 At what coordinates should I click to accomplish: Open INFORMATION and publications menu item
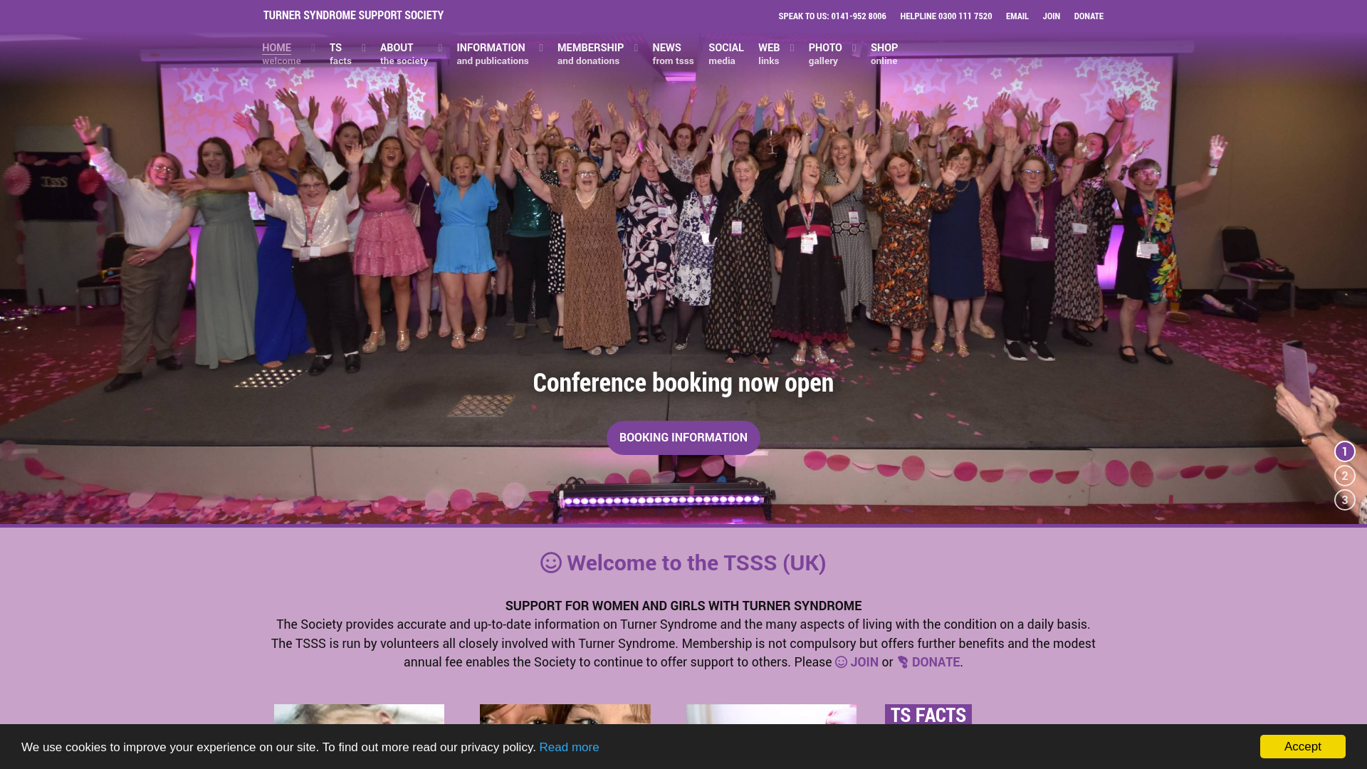pyautogui.click(x=492, y=54)
